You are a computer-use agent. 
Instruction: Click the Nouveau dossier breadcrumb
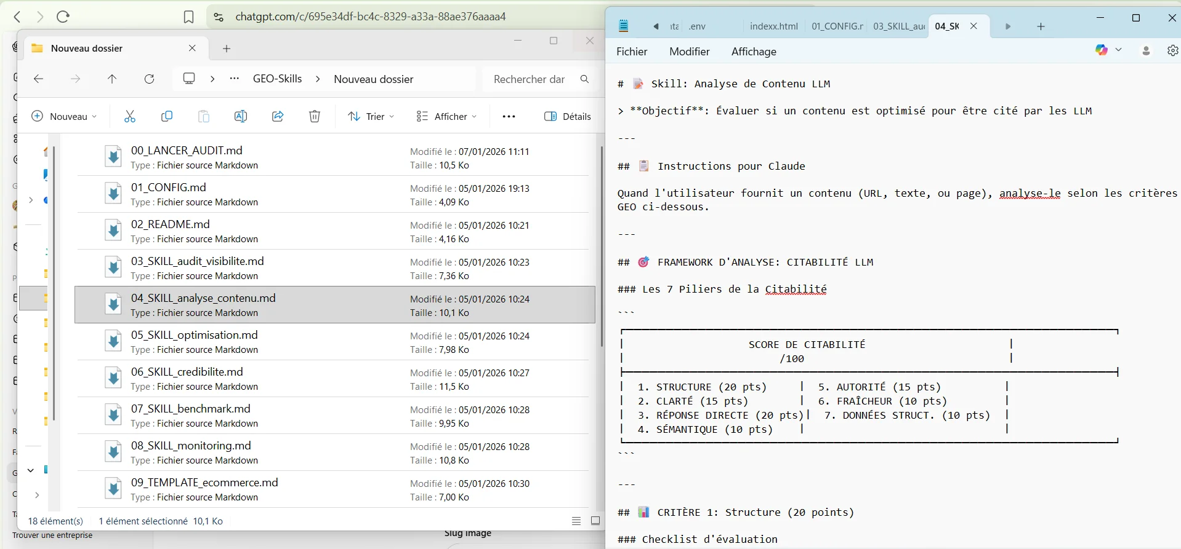pyautogui.click(x=374, y=79)
